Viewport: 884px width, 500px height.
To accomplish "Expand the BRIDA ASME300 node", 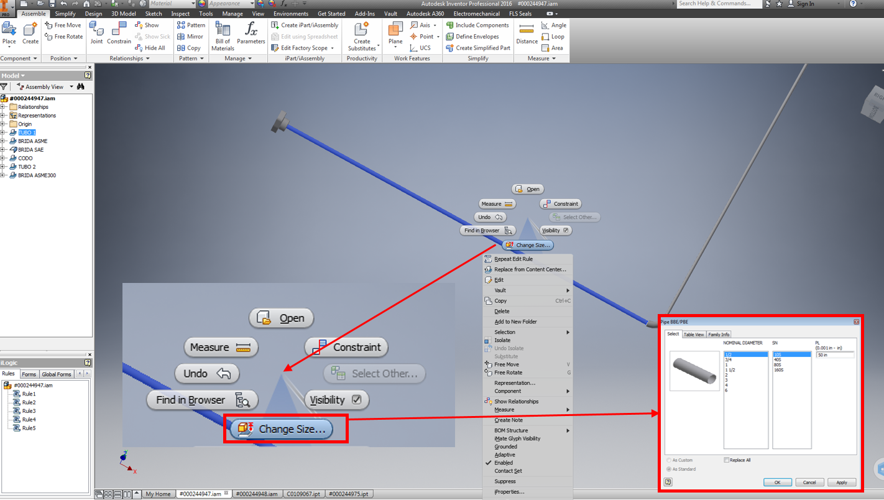I will point(3,175).
